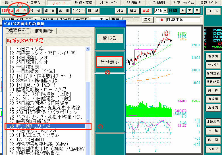This screenshot has height=155, width=222.
Task: Click the 選択結果 side button
Action: click(213, 82)
